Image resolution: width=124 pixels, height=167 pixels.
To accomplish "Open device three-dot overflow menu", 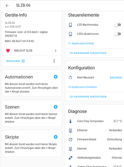I will (54, 61).
